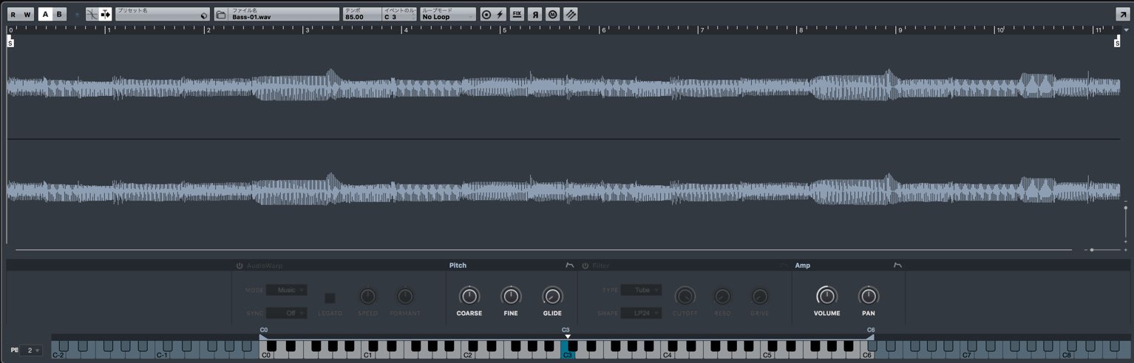1134x363 pixels.
Task: Open the Amp section tab
Action: 802,266
